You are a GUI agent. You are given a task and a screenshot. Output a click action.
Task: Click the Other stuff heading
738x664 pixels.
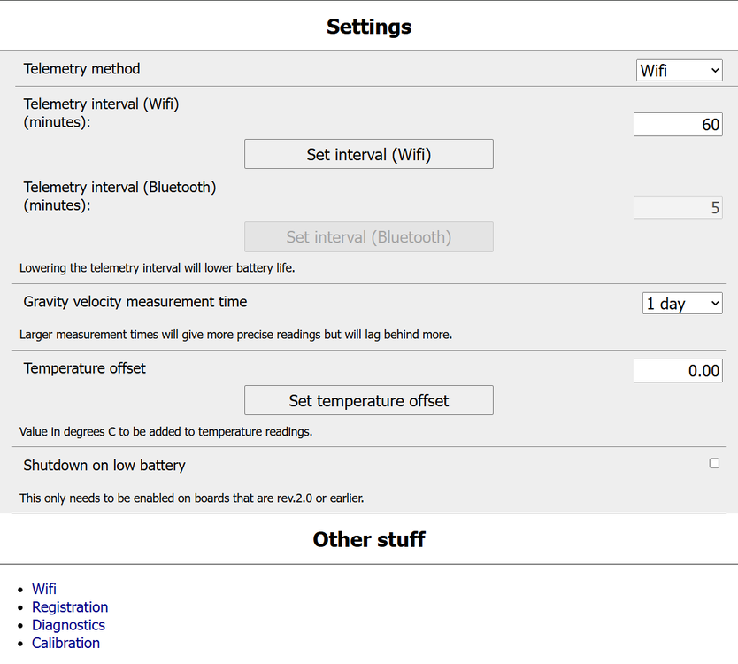tap(369, 539)
